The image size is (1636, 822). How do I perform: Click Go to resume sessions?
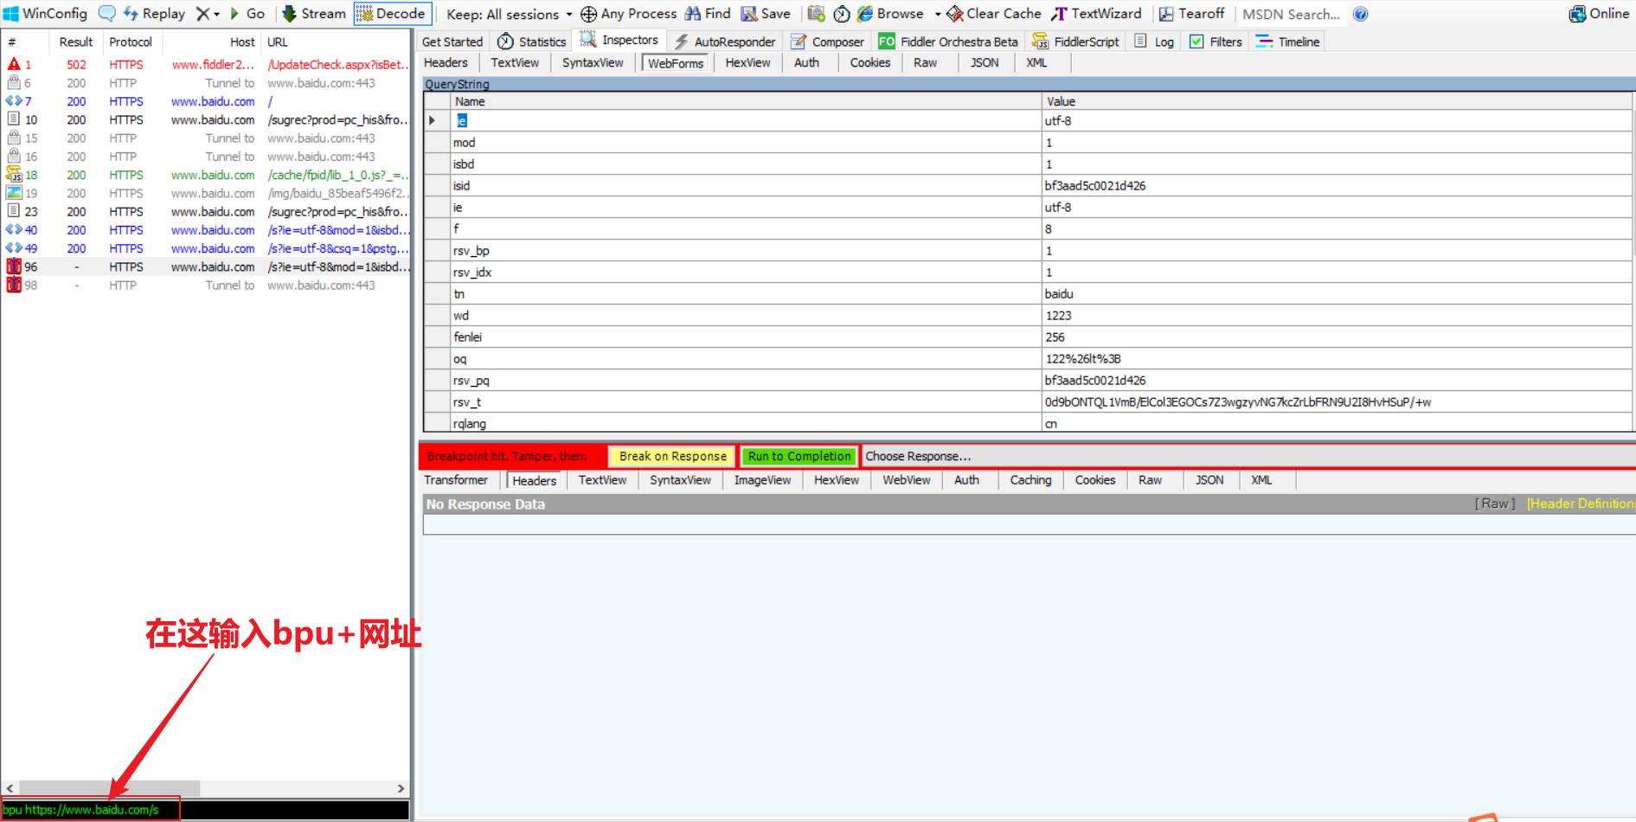pos(247,14)
